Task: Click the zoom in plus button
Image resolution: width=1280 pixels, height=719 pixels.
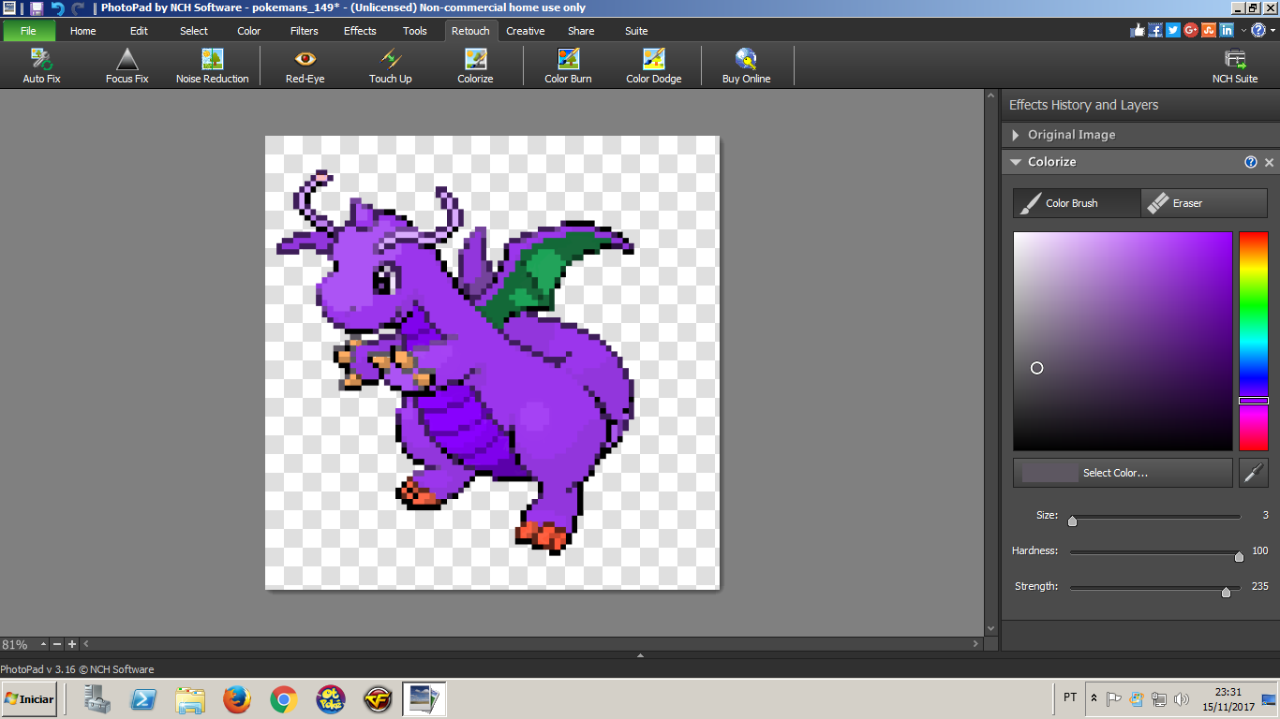Action: 72,644
